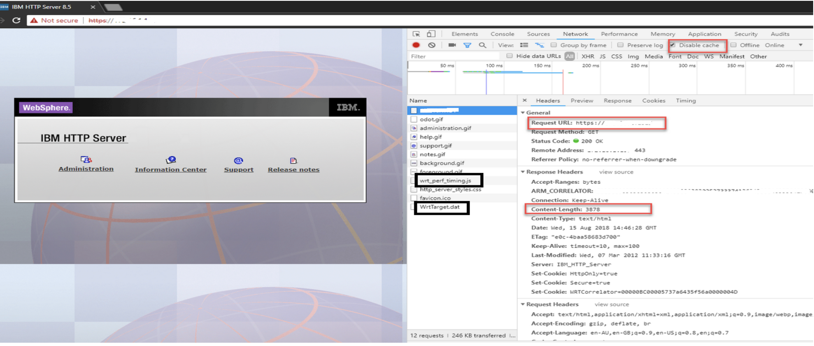
Task: Open the Application tab
Action: coord(705,34)
